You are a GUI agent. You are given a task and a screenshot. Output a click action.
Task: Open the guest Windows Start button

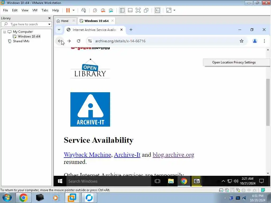[x=60, y=181]
